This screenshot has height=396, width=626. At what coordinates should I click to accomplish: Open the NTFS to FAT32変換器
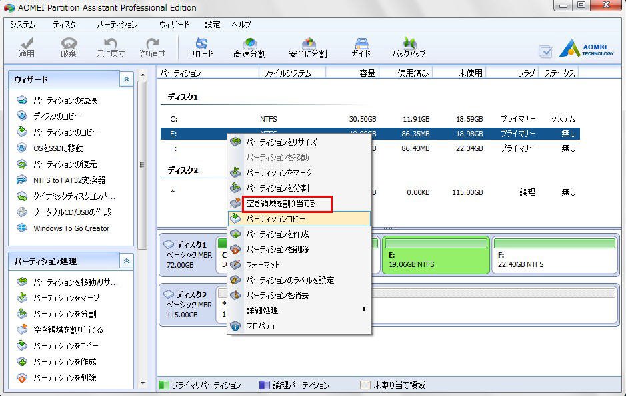click(x=69, y=180)
